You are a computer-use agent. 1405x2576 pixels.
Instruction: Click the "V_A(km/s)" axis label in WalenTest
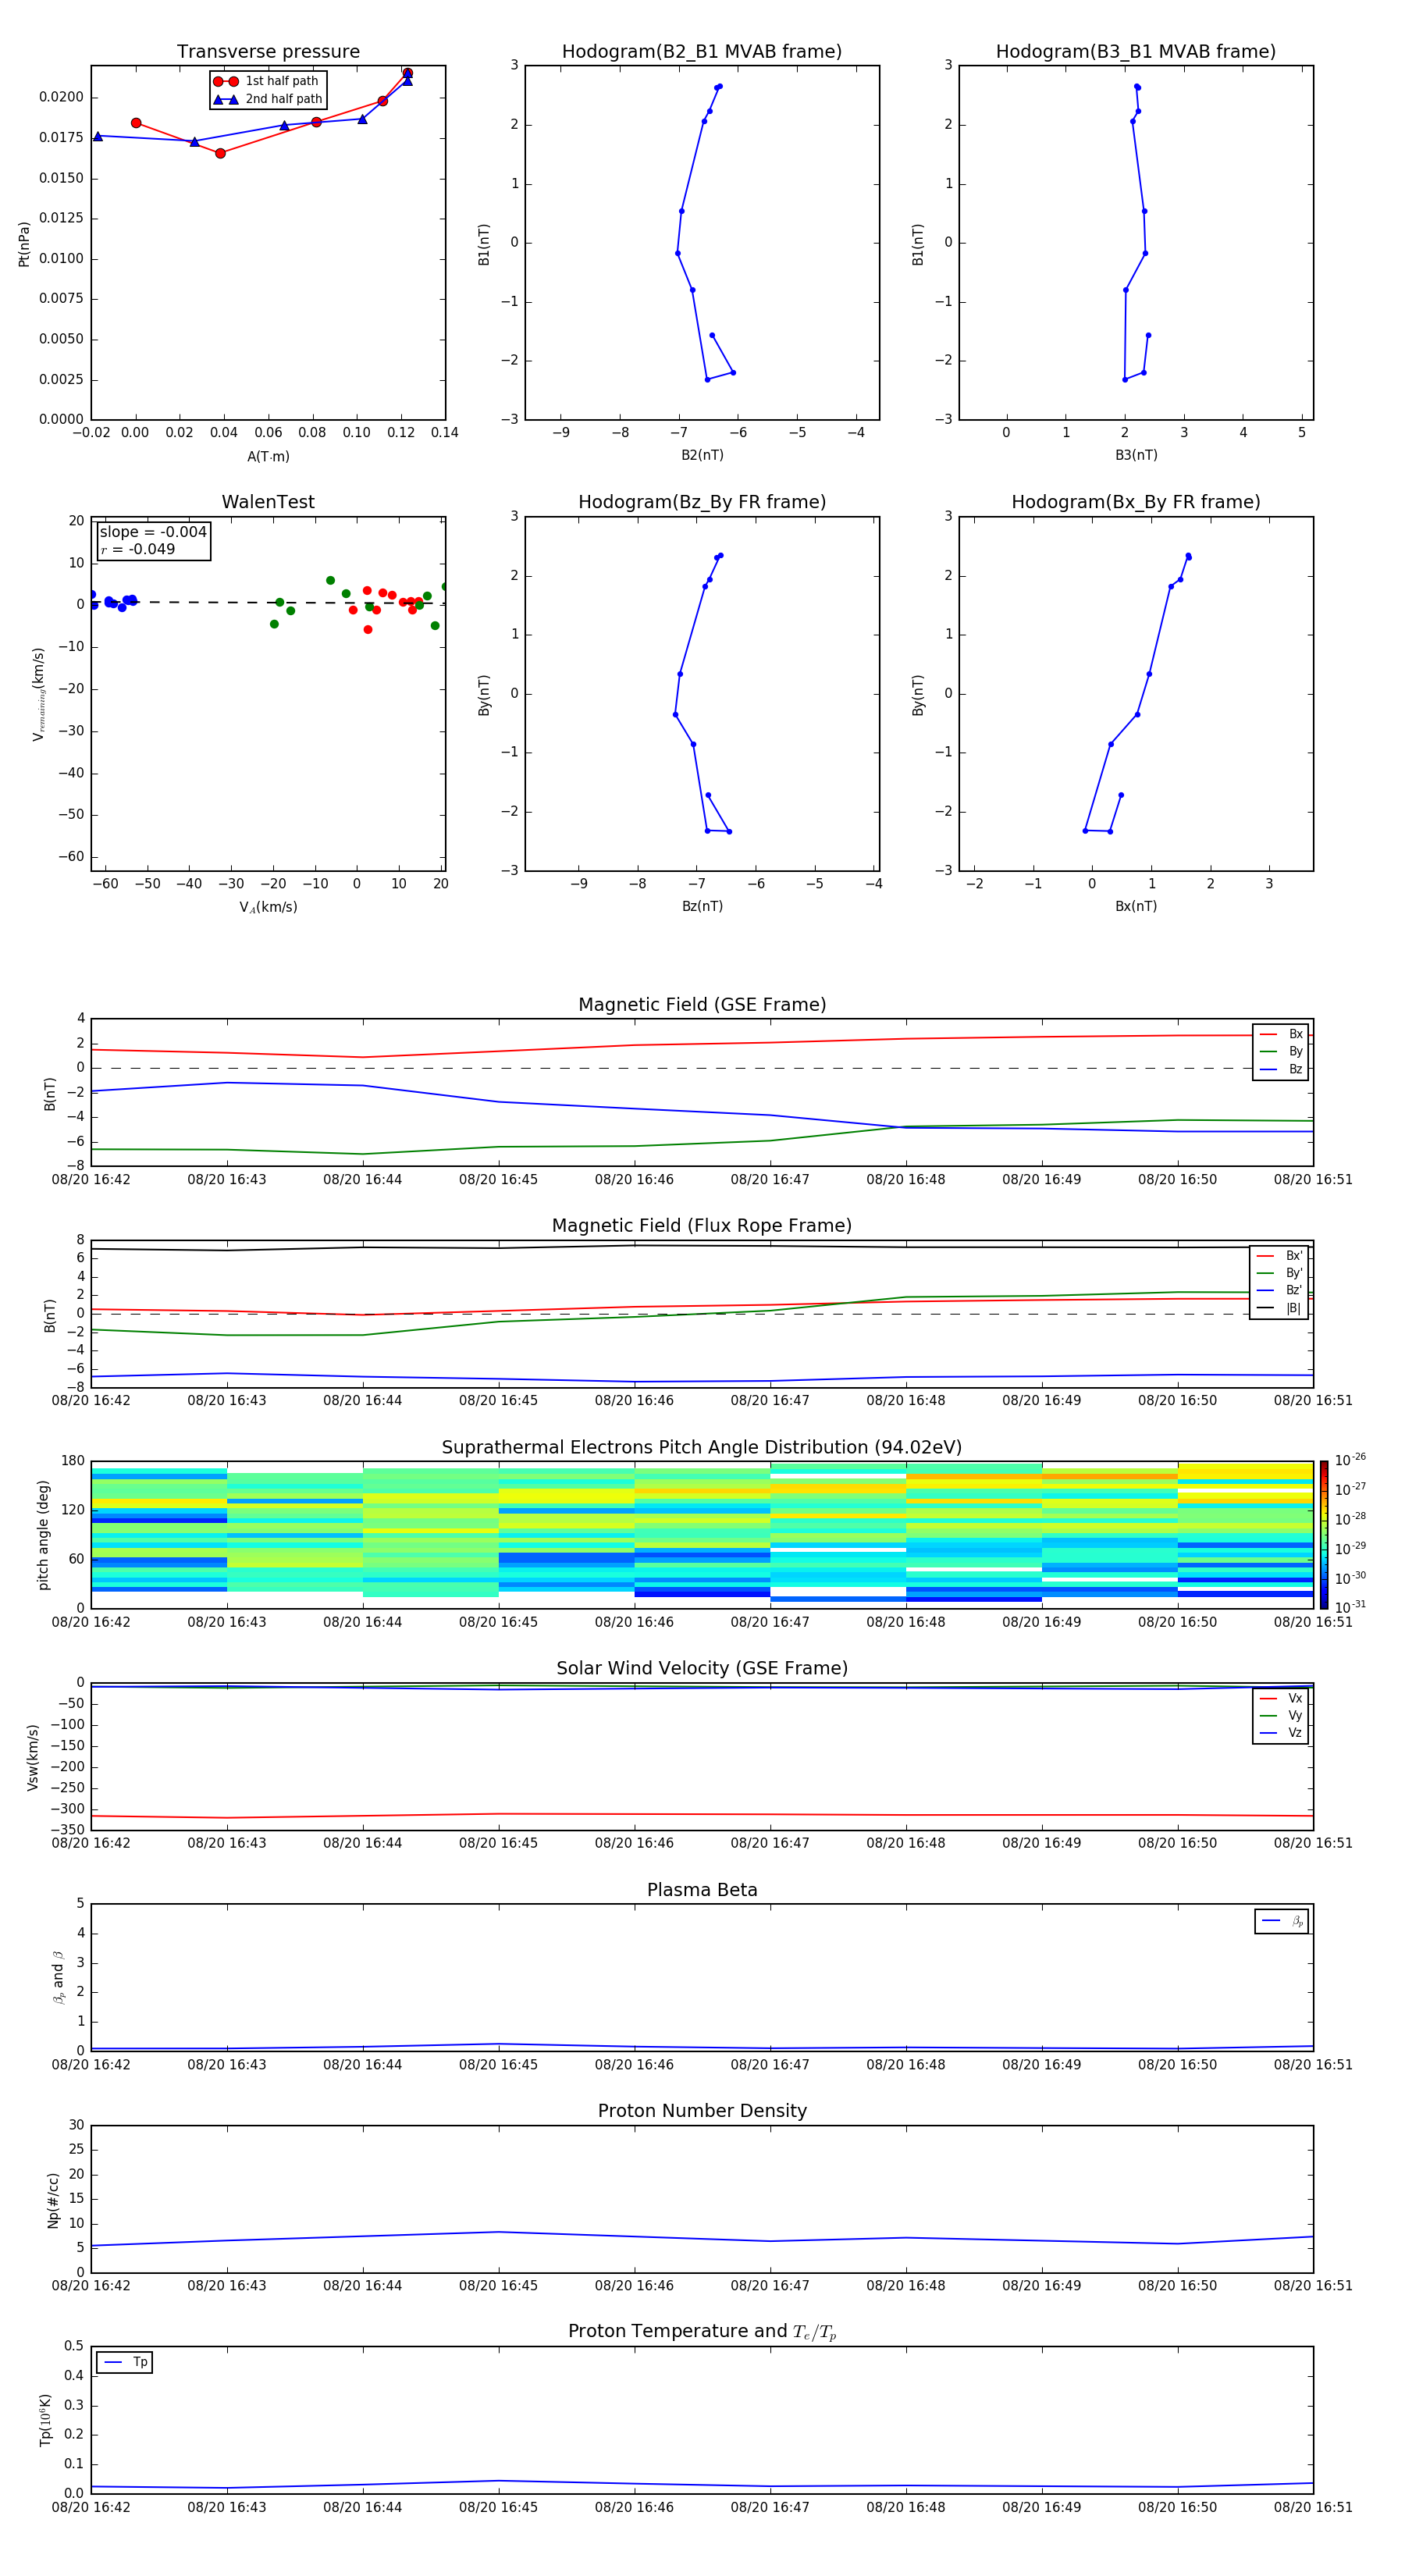click(x=268, y=907)
